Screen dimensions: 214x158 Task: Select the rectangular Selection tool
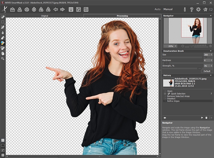(x=3, y=22)
